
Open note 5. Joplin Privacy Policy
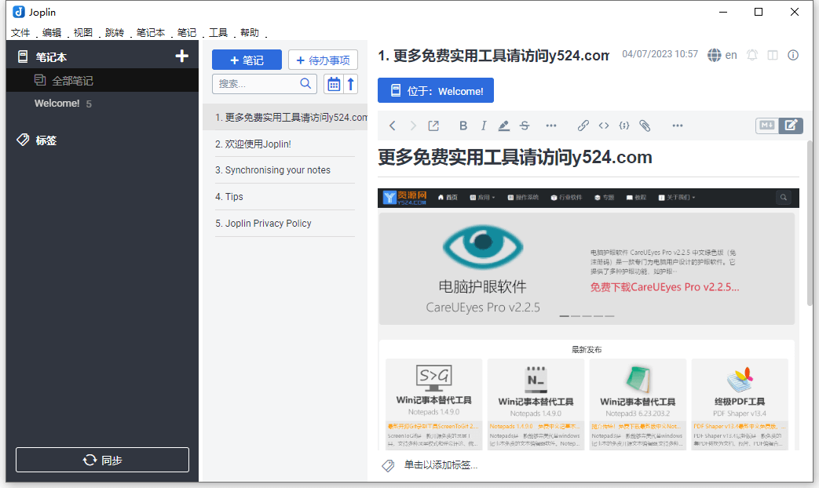coord(285,224)
